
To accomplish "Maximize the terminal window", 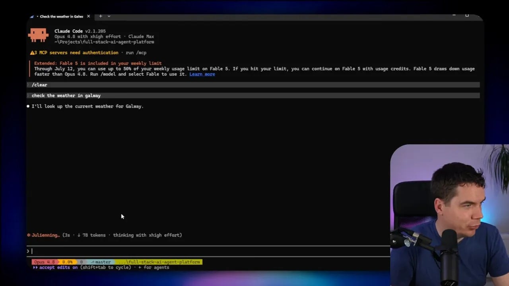I will (467, 15).
